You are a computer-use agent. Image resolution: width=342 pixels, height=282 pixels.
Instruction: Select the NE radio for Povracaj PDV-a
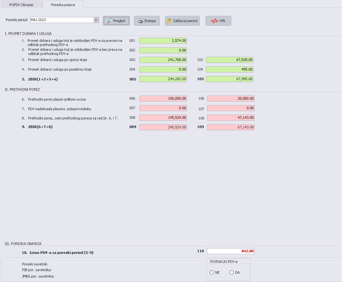click(x=212, y=272)
